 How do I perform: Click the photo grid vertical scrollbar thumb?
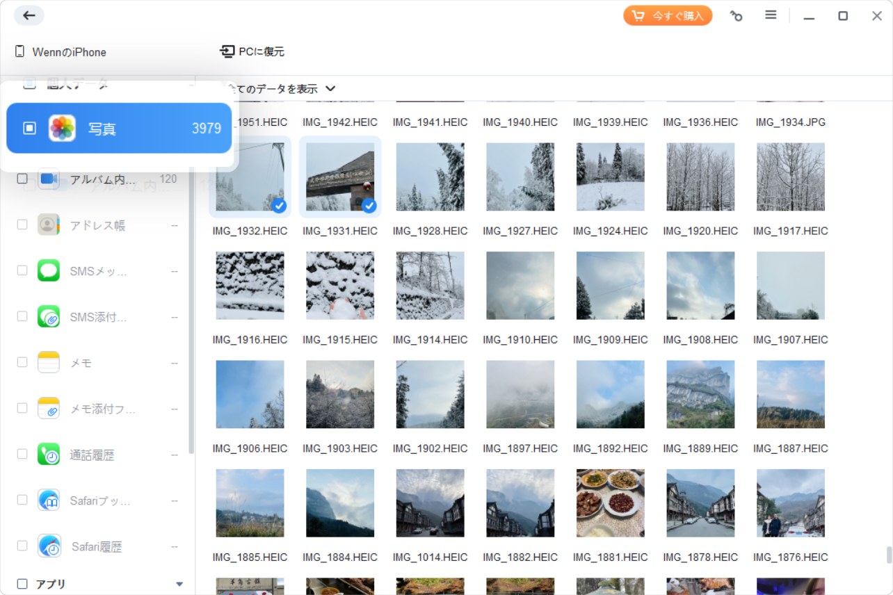point(888,555)
